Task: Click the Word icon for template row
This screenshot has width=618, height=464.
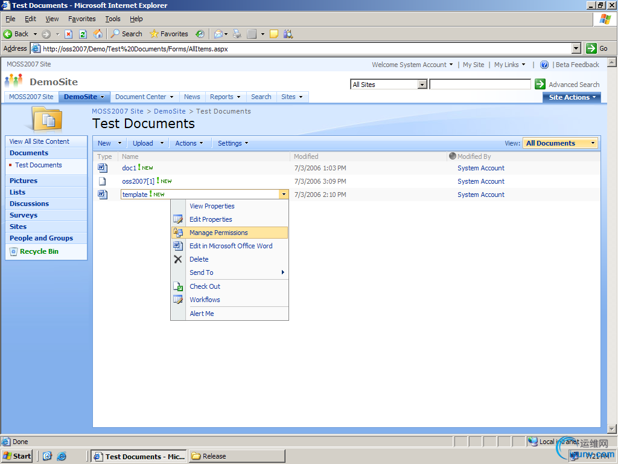Action: [x=103, y=195]
